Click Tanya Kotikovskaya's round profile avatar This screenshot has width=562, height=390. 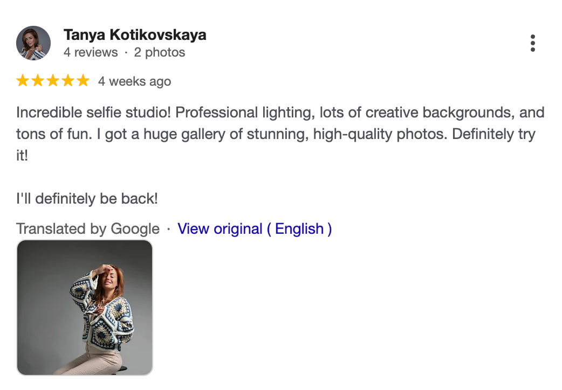click(x=33, y=43)
